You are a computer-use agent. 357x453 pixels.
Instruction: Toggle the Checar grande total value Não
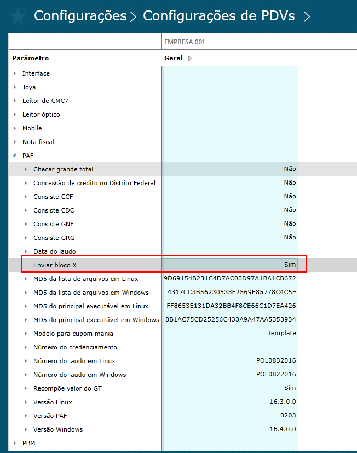pos(230,169)
